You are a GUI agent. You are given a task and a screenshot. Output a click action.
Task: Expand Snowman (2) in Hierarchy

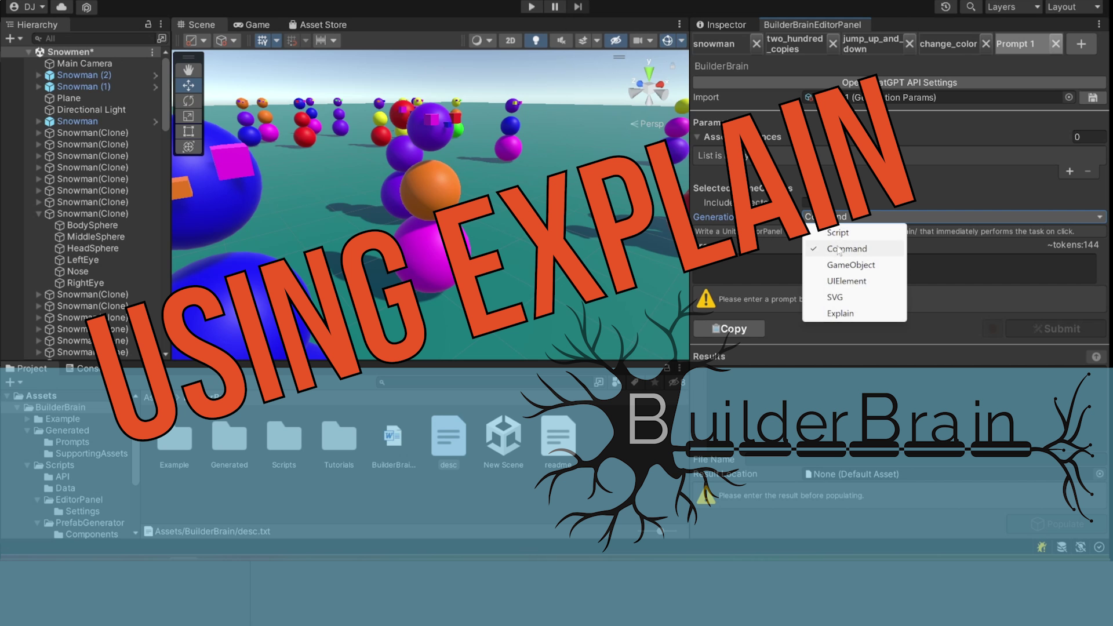(39, 75)
